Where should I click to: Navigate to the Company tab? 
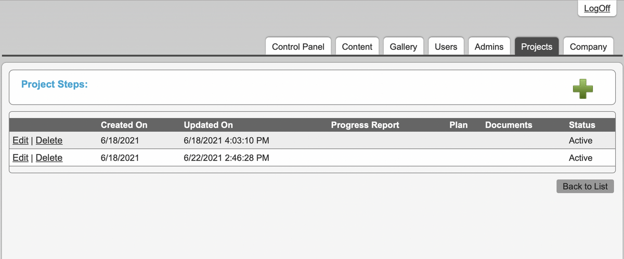(588, 47)
